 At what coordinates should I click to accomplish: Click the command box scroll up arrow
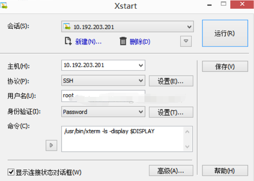[x=187, y=132]
